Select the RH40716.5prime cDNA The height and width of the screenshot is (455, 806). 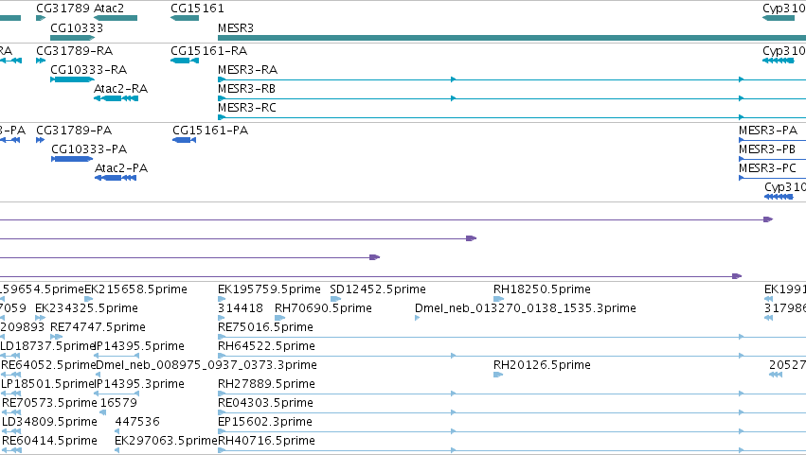512,451
